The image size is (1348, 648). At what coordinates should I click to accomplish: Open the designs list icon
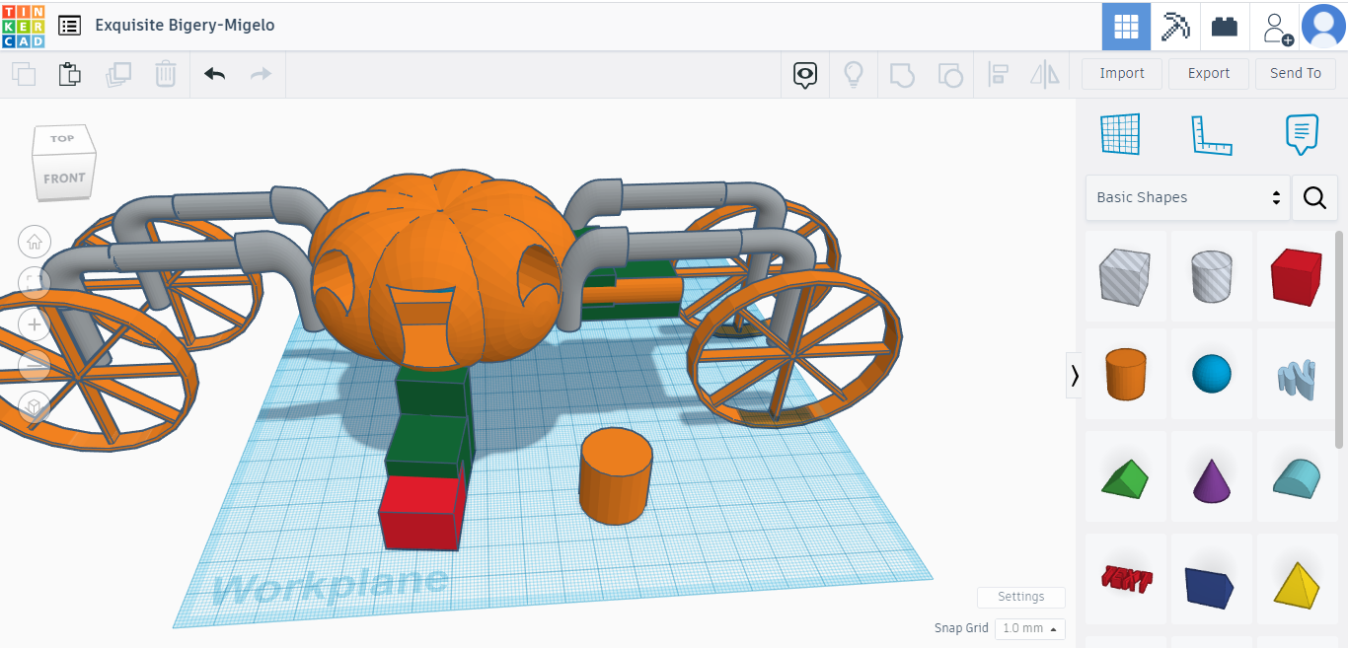[x=69, y=26]
